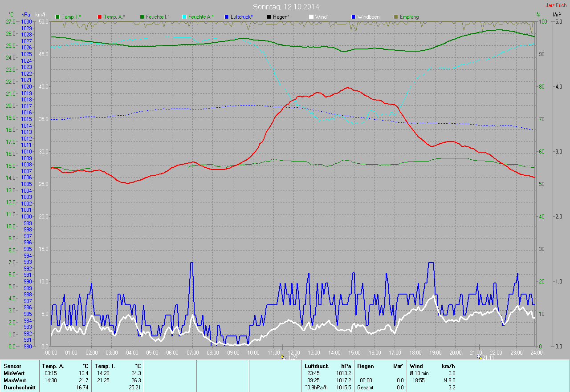
Task: Select the indoor average value "25.21"
Action: [134, 388]
